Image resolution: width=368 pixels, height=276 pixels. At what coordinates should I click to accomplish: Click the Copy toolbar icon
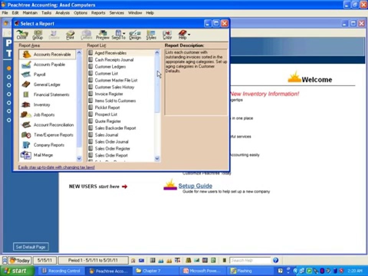(x=168, y=35)
